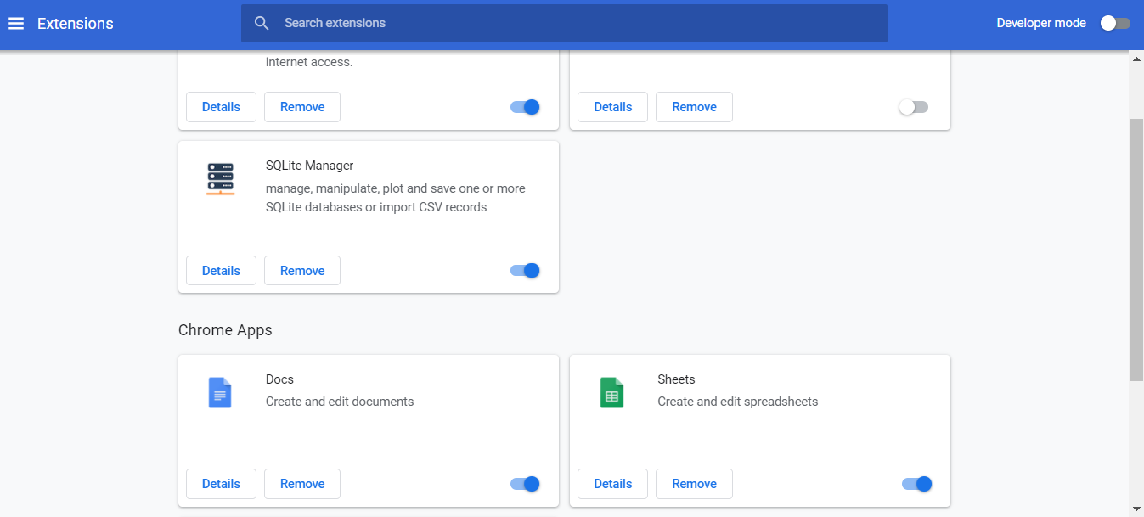Click the vertical scrollbar thumb
1144x517 pixels.
coord(1136,250)
